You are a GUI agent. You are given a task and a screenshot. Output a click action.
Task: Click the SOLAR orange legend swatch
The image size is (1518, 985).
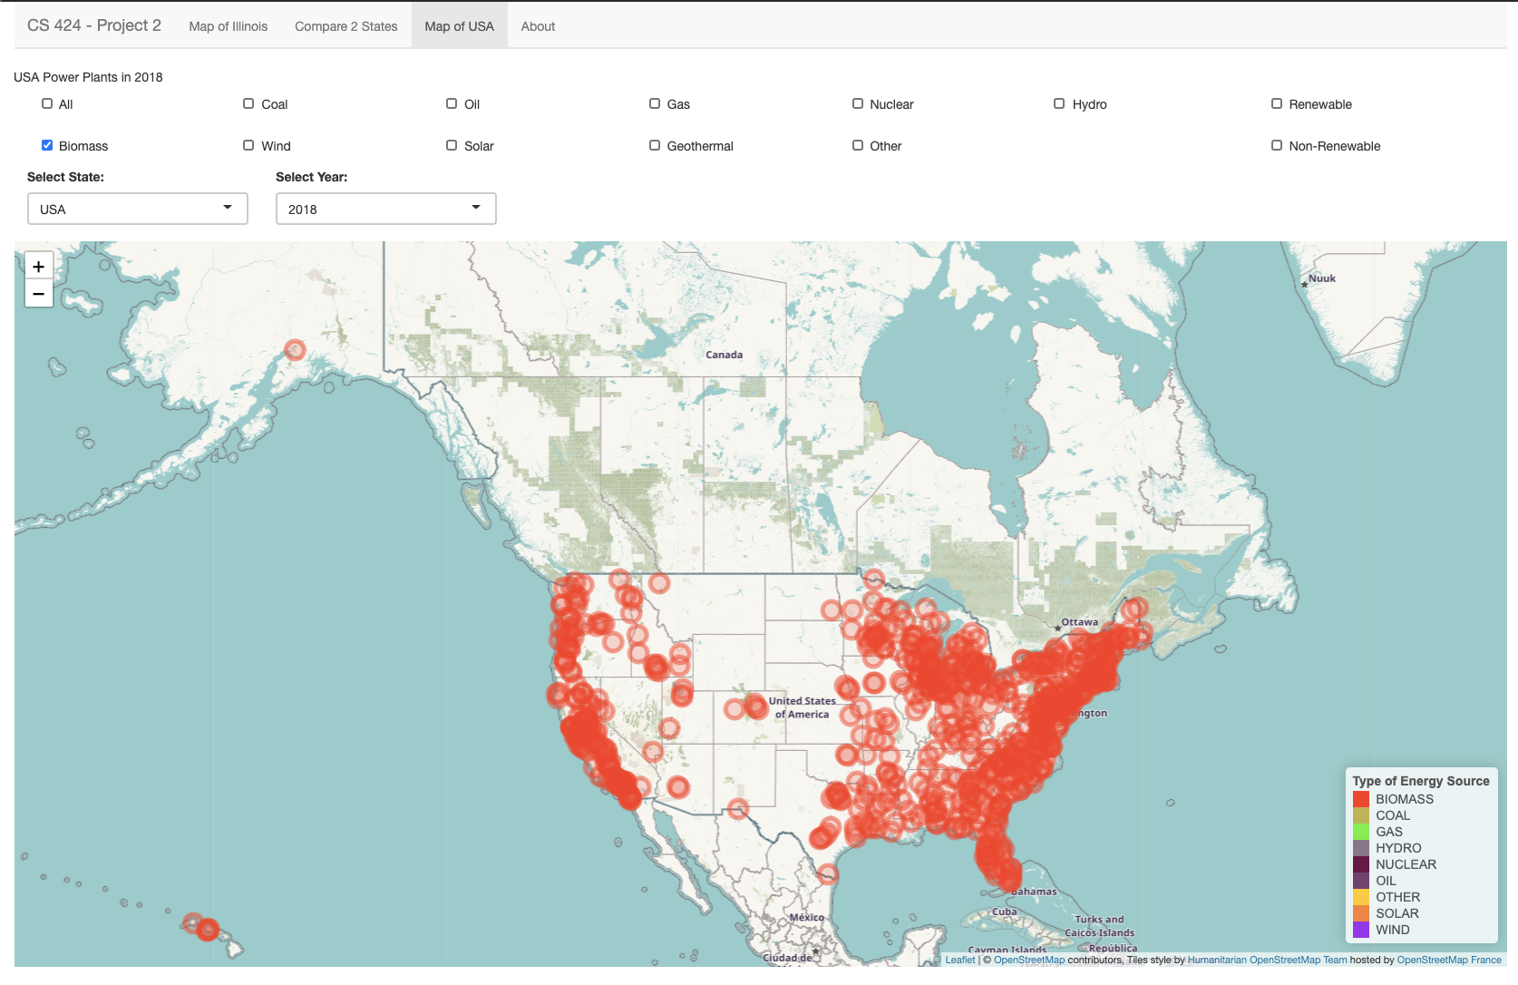click(x=1361, y=913)
